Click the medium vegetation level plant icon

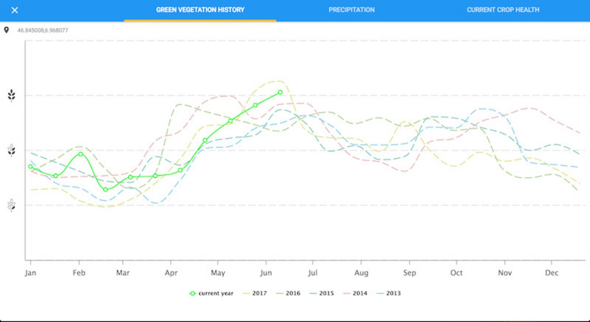click(12, 151)
